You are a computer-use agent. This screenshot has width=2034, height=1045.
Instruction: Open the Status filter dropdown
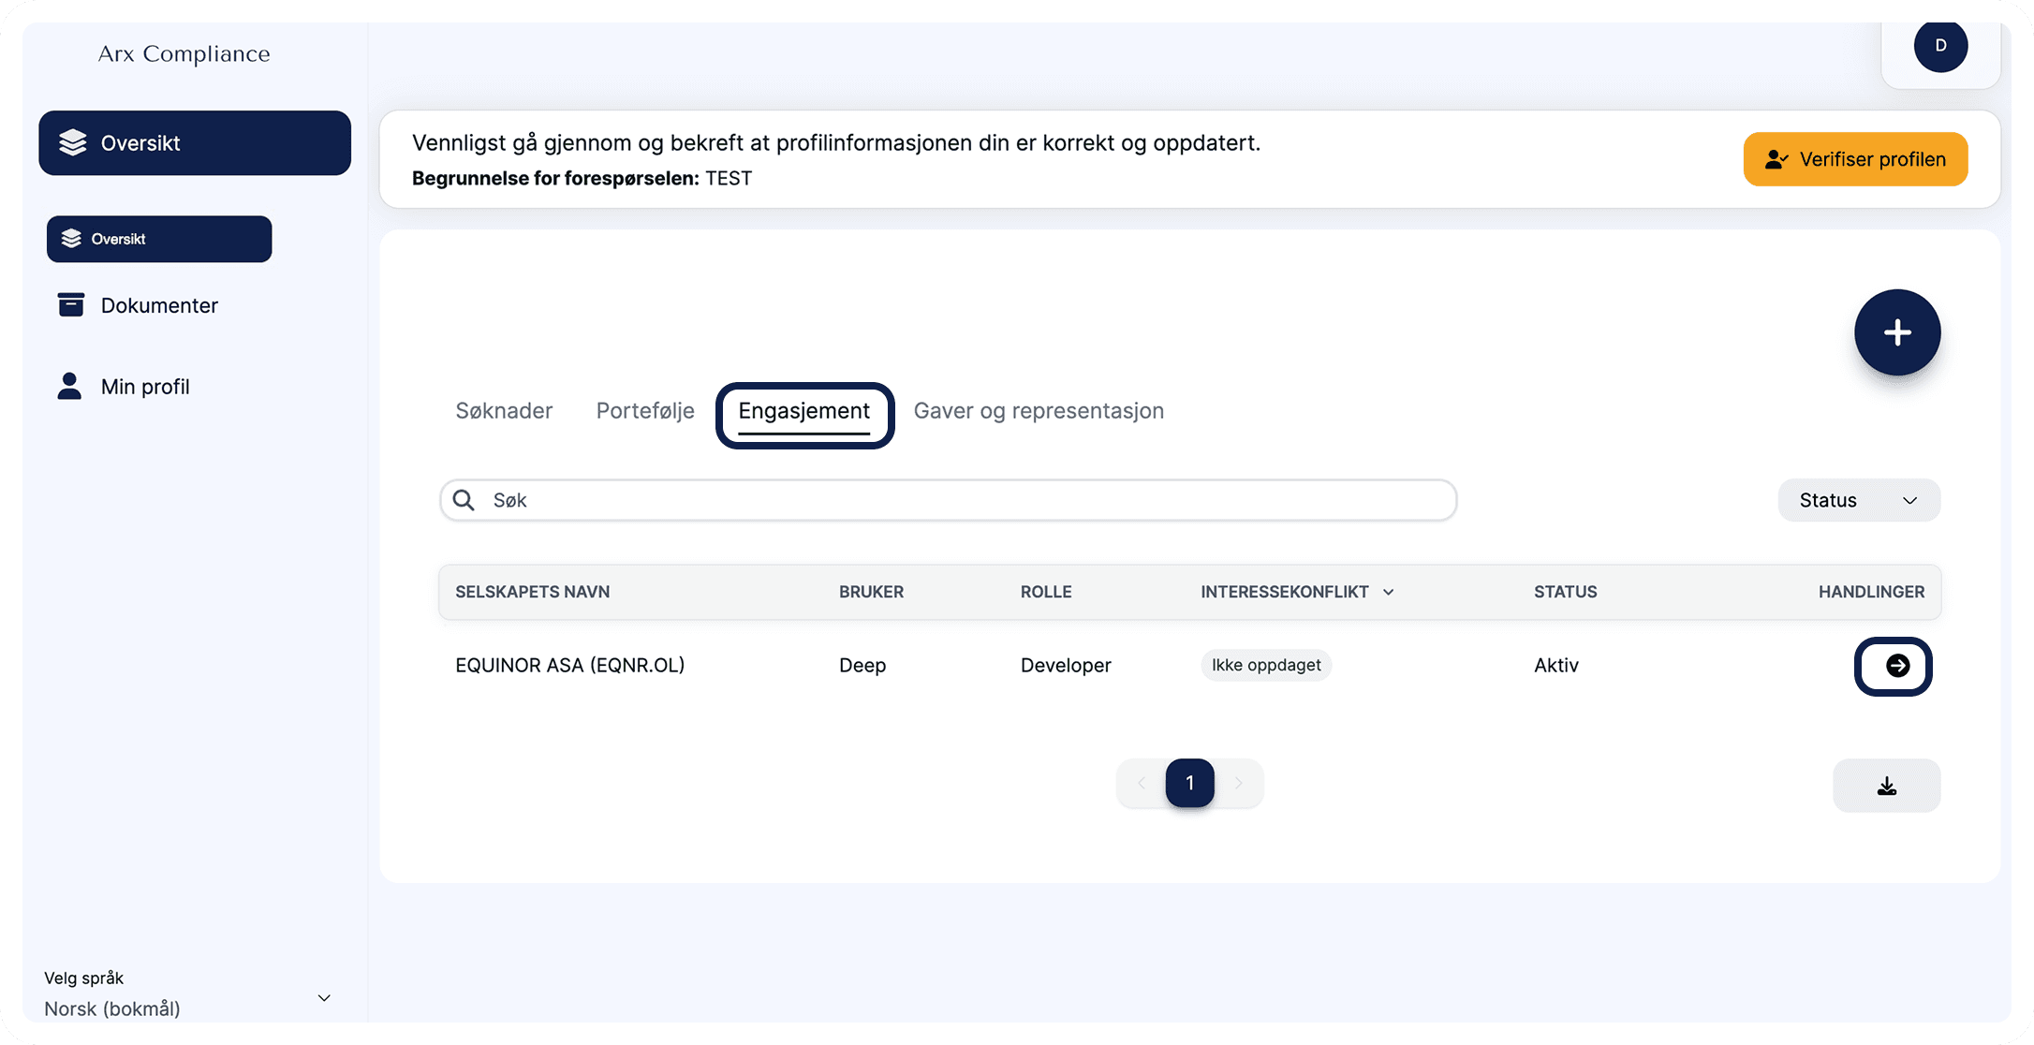click(x=1858, y=500)
